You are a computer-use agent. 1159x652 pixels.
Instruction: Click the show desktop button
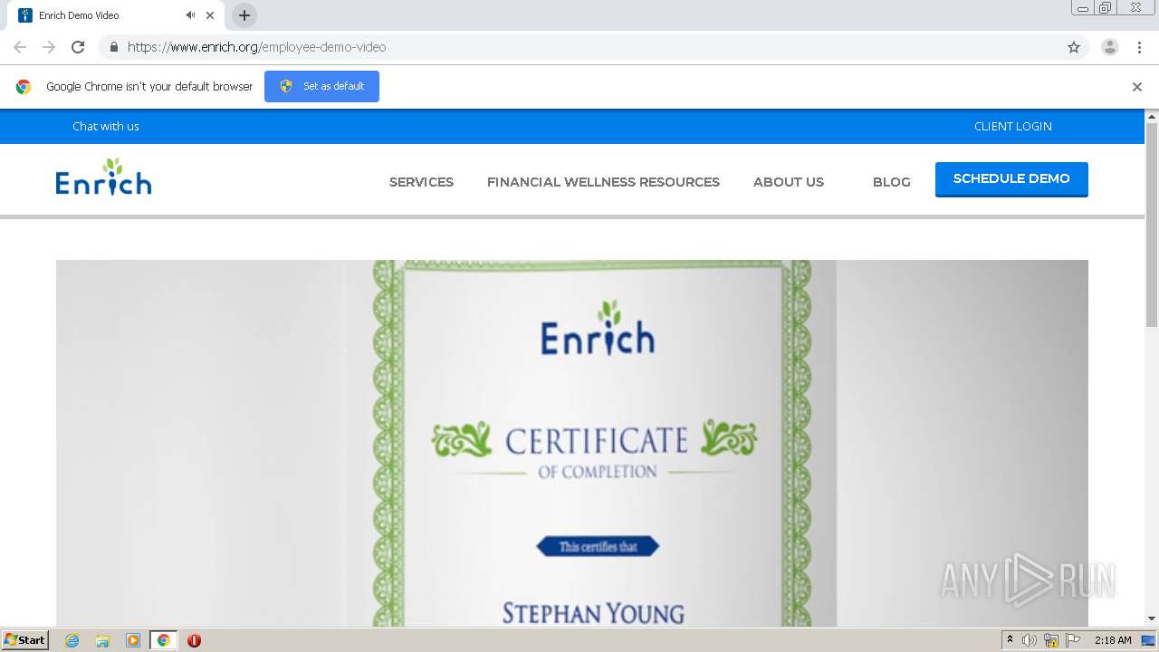pos(1149,640)
